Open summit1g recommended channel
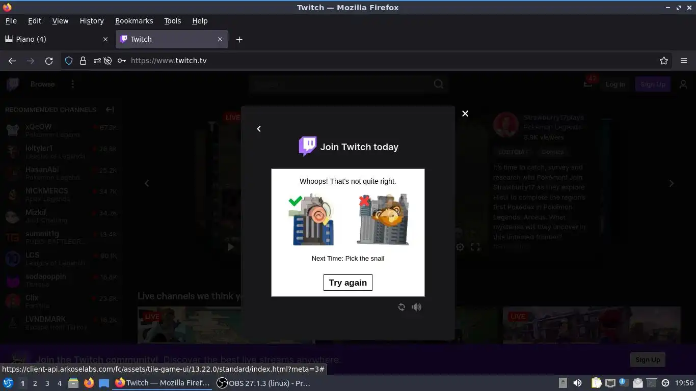Screen dimensions: 696x391 (61, 237)
